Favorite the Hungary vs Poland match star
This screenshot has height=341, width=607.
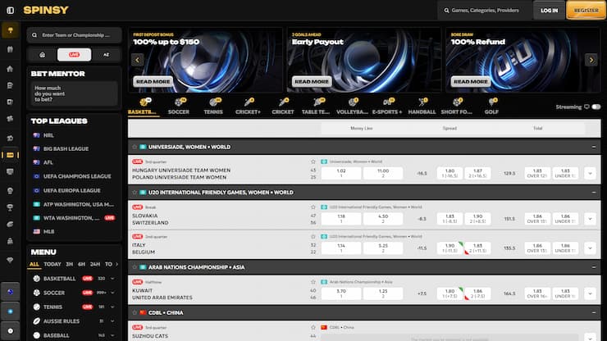tap(313, 161)
